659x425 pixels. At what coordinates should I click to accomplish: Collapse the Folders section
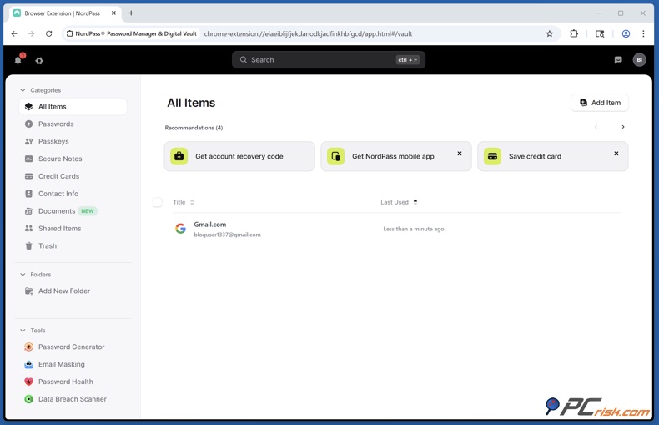click(x=23, y=275)
